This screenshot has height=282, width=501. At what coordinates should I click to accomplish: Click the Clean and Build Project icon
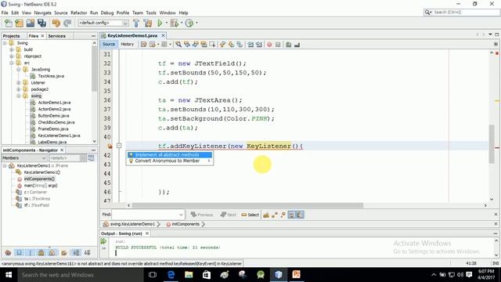pyautogui.click(x=148, y=23)
